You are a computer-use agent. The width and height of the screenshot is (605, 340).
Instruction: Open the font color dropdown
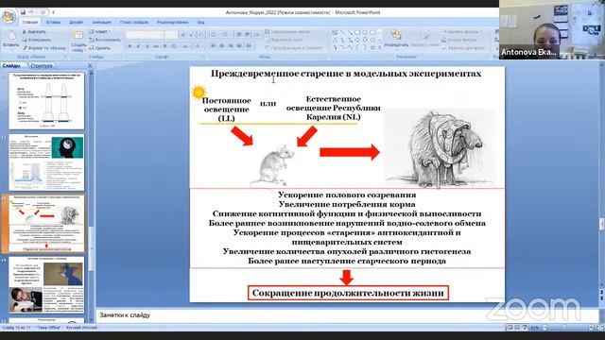[199, 46]
